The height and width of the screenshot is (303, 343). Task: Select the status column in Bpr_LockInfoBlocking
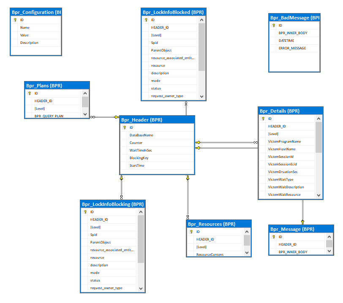point(109,281)
